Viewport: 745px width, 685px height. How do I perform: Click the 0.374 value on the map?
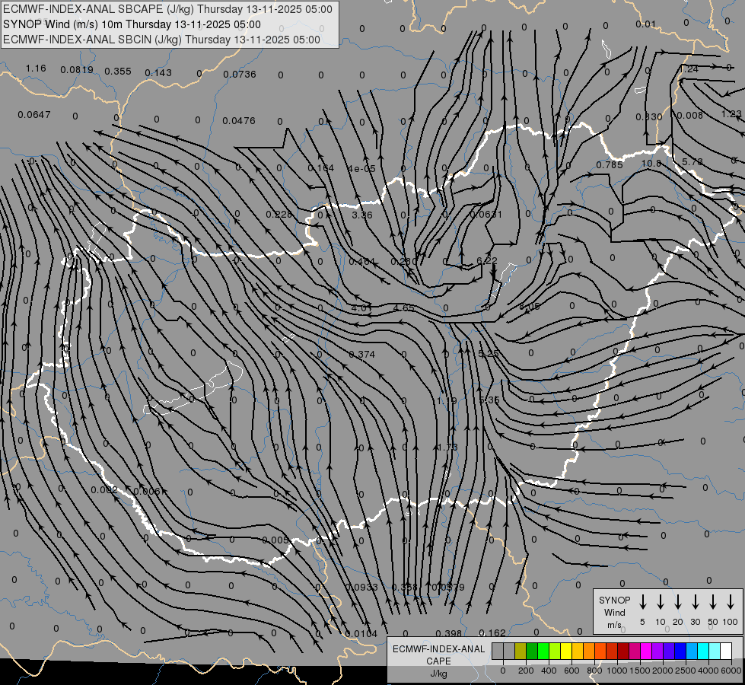362,354
